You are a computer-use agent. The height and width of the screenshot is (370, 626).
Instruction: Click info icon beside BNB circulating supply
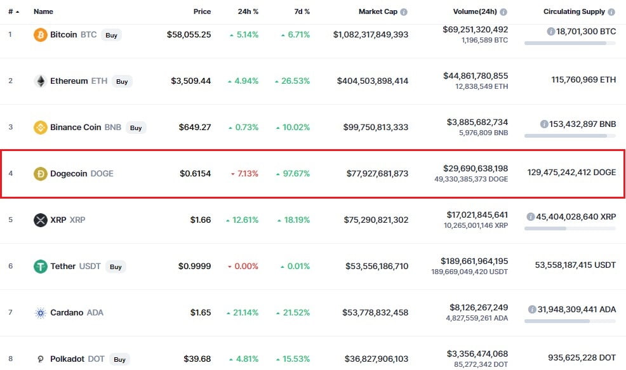[544, 124]
